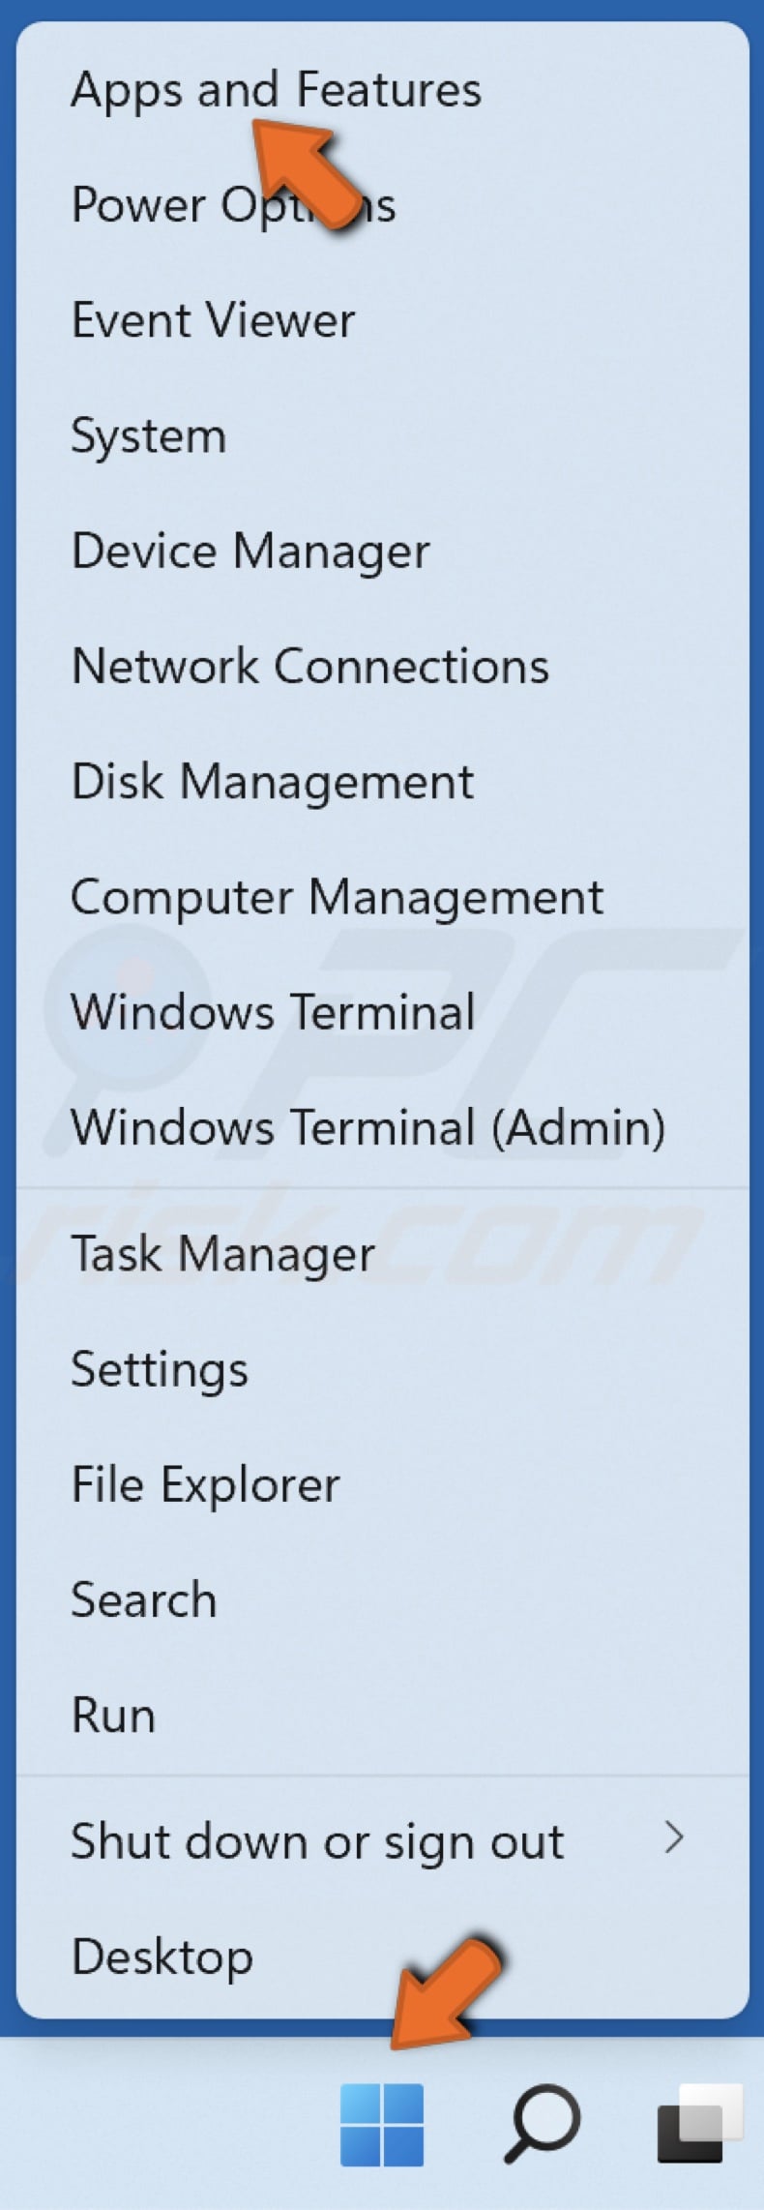Open Windows Terminal
This screenshot has height=2210, width=764.
pos(272,1011)
